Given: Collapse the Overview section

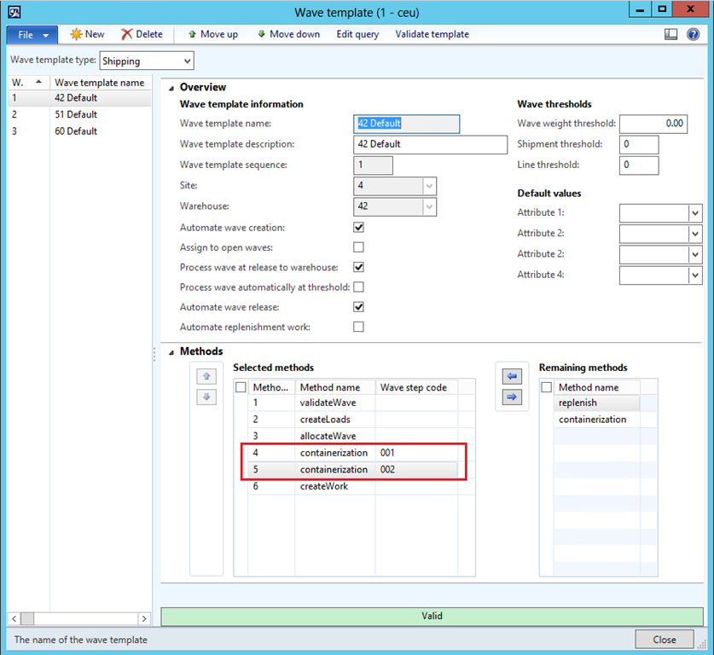Looking at the screenshot, I should click(171, 87).
